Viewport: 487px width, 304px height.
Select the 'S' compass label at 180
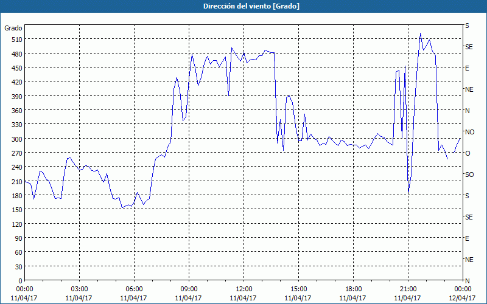tap(467, 196)
